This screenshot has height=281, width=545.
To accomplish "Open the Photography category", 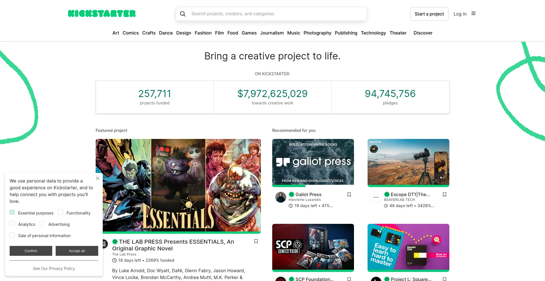I will pos(317,33).
